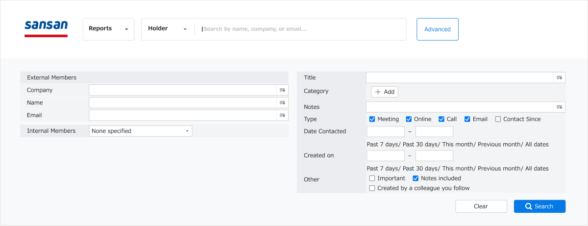Image resolution: width=588 pixels, height=226 pixels.
Task: Open list icon beside Title field
Action: [560, 77]
